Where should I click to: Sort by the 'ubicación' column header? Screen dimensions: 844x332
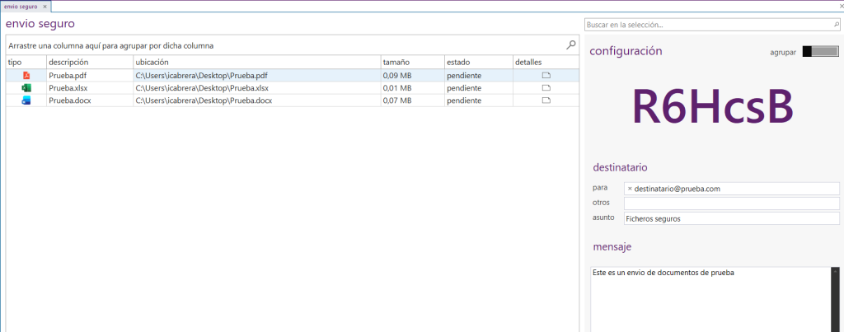point(257,63)
